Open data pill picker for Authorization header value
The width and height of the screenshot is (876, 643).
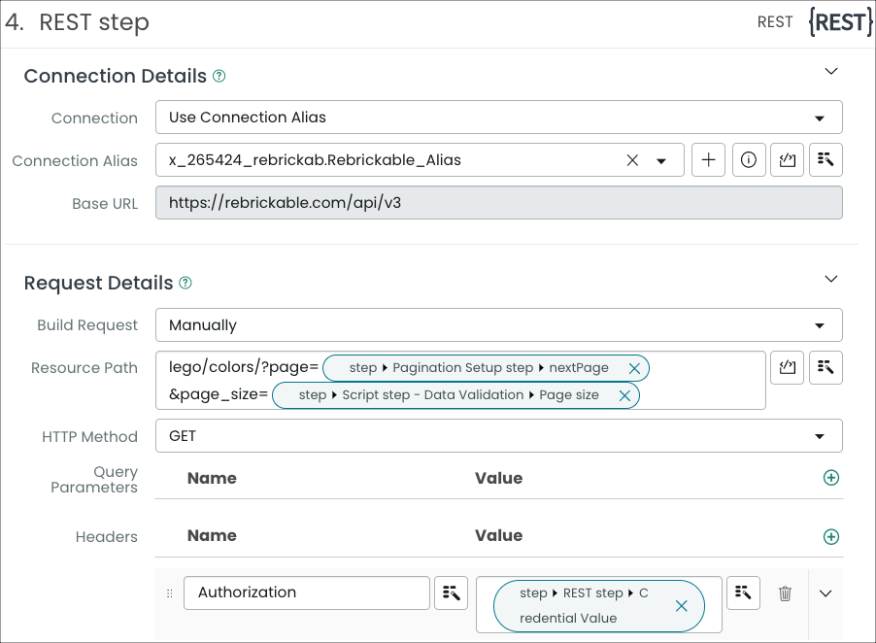743,592
